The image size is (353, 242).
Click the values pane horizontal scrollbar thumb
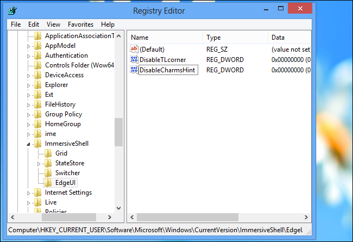pos(187,217)
